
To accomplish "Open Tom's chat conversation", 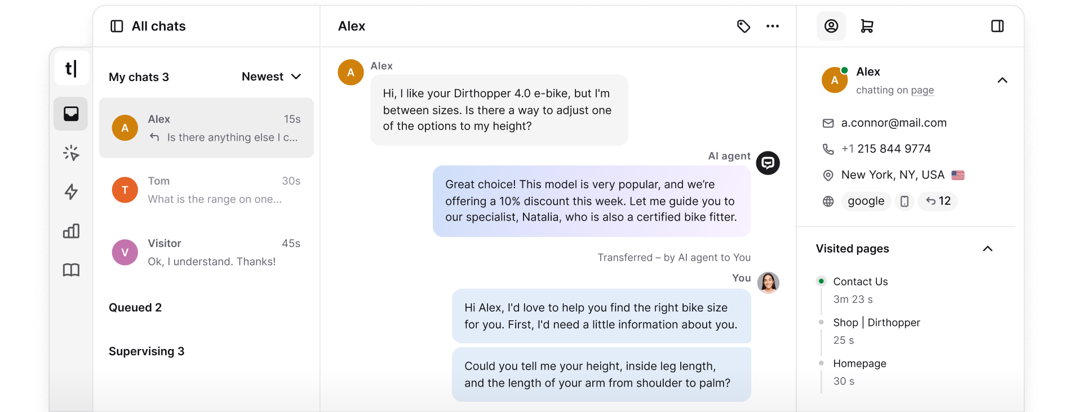I will (206, 190).
